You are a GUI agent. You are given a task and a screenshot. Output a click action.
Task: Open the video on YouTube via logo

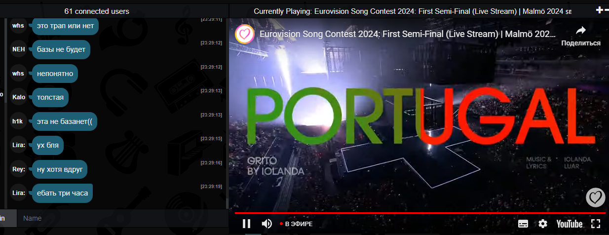tap(570, 224)
